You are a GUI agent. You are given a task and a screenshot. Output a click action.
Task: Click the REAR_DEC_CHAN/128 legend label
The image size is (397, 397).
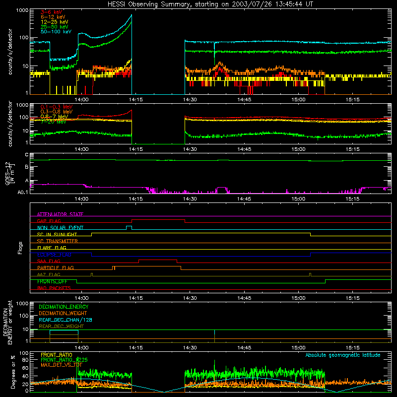point(66,320)
